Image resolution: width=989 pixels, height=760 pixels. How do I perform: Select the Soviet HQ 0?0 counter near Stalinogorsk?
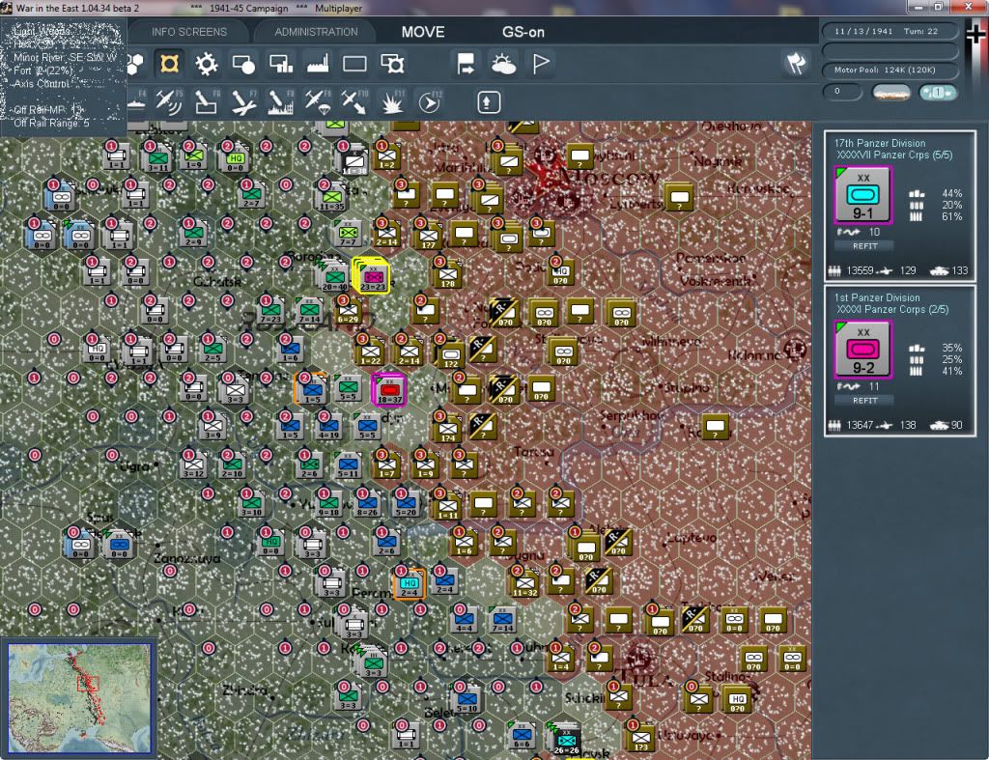tap(737, 698)
